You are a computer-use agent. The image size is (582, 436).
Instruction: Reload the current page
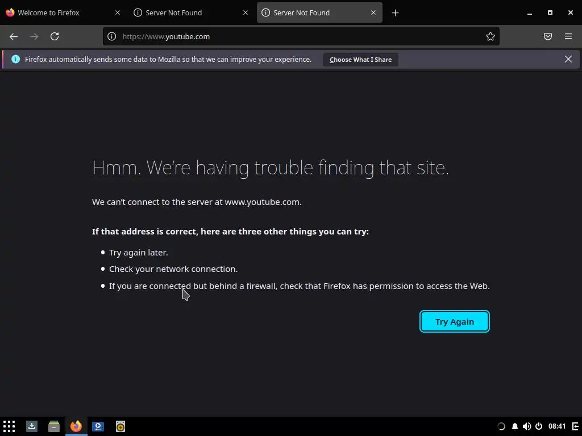pos(55,36)
